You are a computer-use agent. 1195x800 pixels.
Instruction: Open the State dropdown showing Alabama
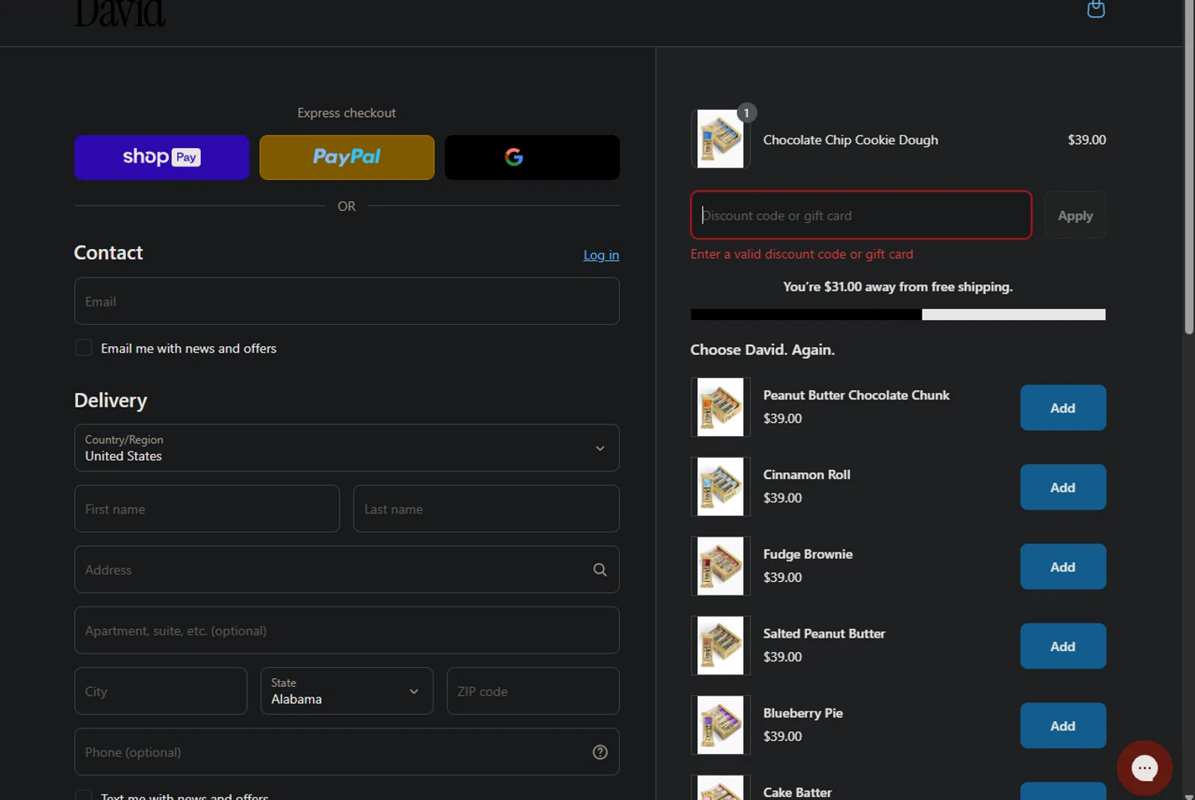(347, 691)
